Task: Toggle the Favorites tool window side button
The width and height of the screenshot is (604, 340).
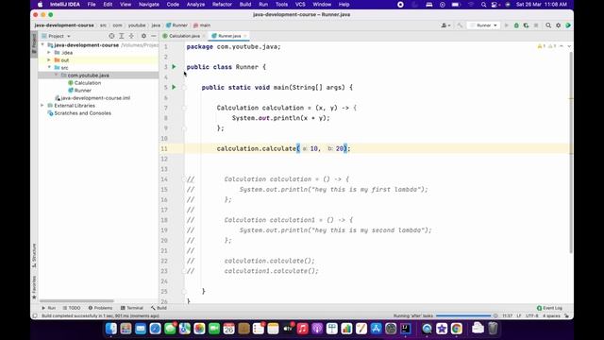Action: [x=34, y=287]
